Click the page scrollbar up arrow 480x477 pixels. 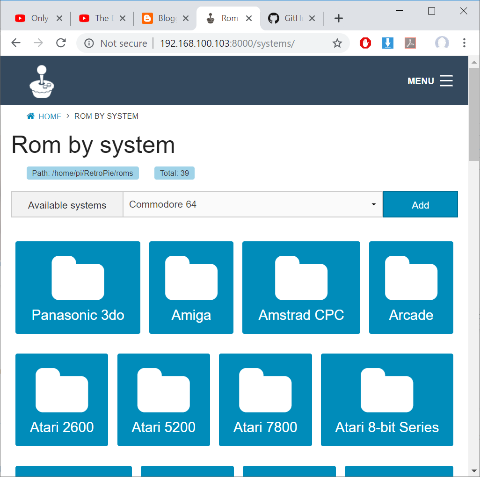coord(474,62)
